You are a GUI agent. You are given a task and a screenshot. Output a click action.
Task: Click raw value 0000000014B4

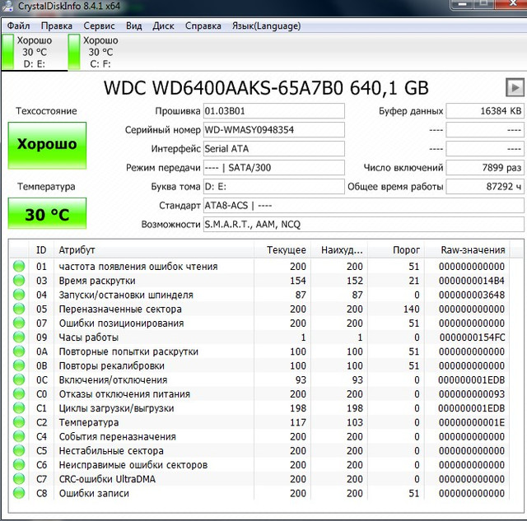[472, 281]
